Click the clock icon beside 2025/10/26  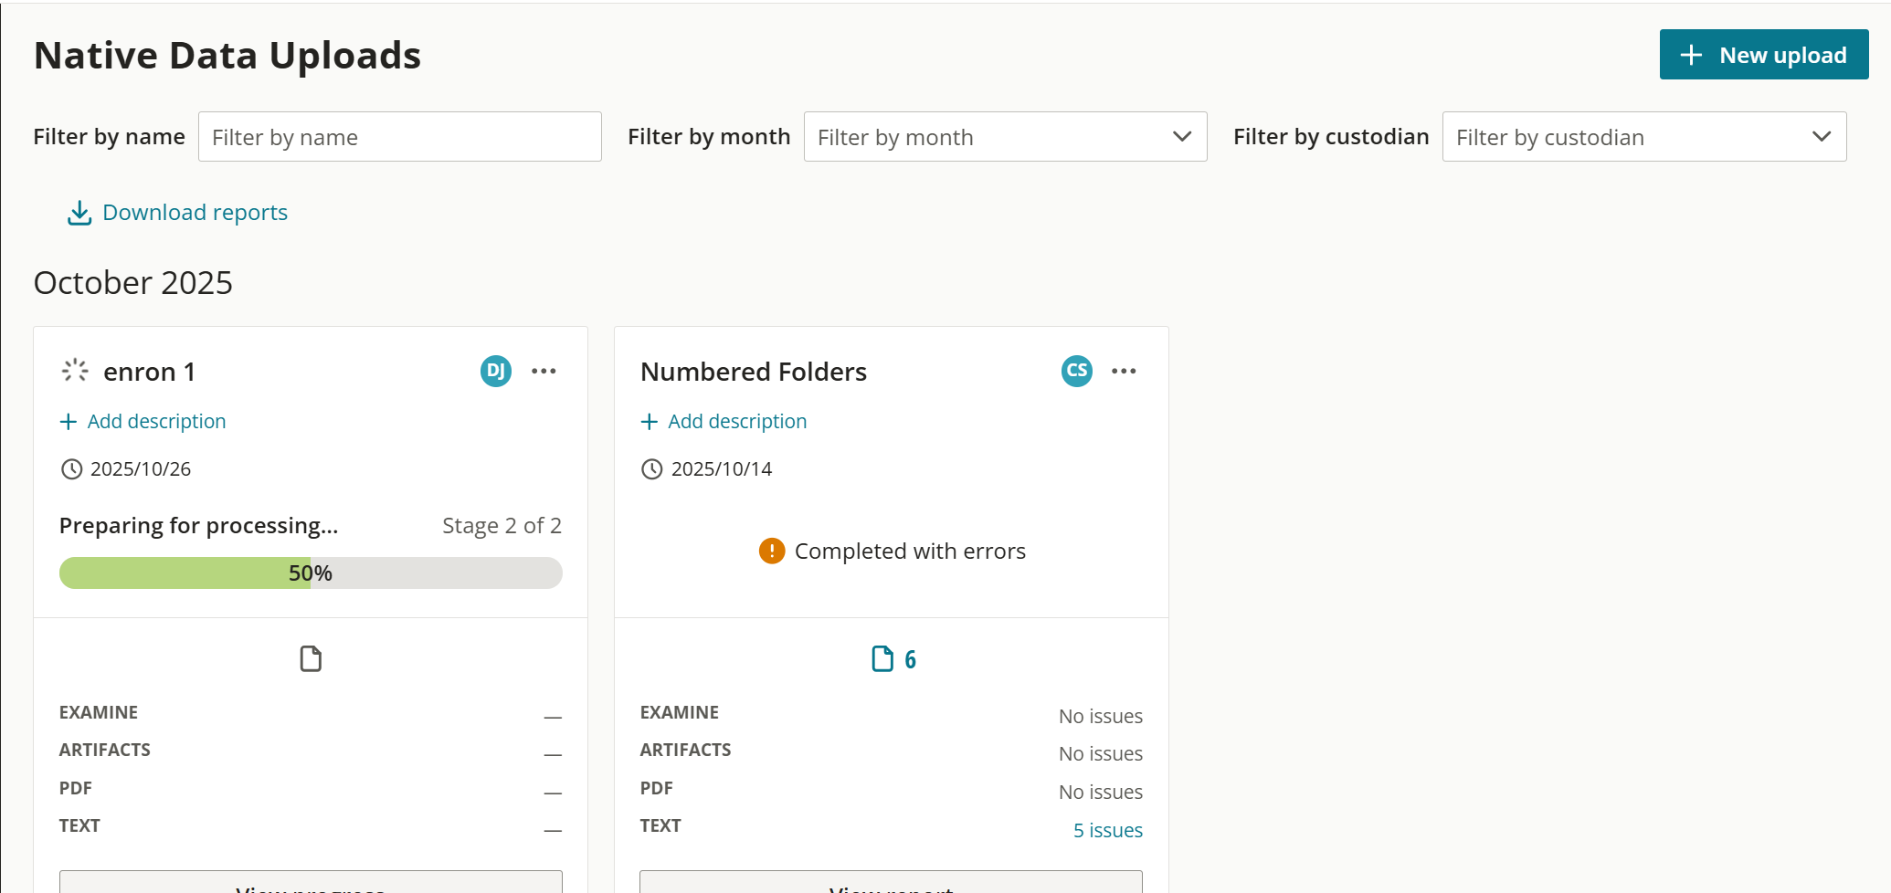(x=71, y=469)
